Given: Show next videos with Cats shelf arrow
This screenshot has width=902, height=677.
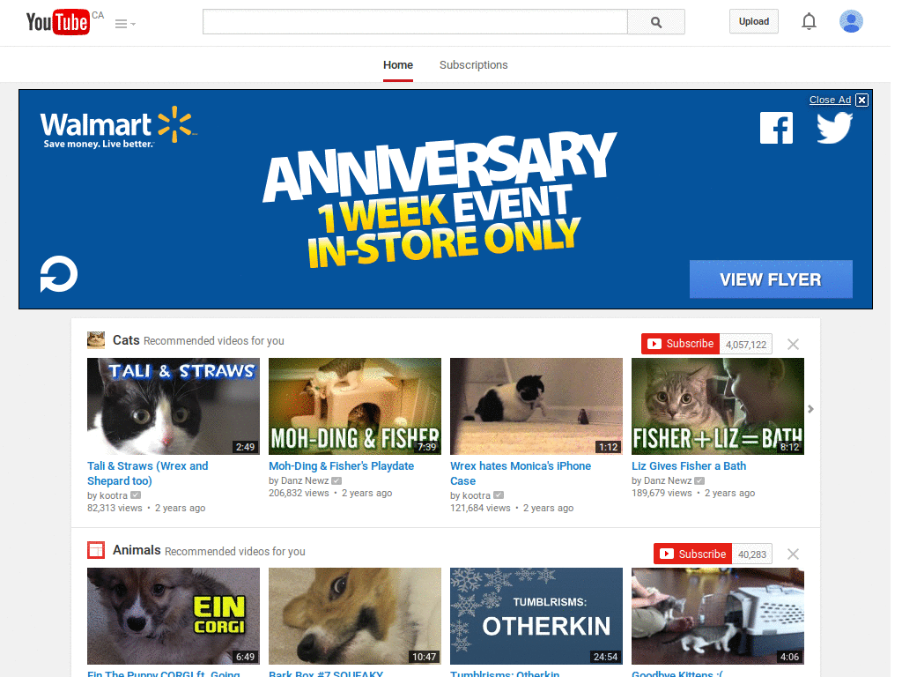Looking at the screenshot, I should click(810, 409).
